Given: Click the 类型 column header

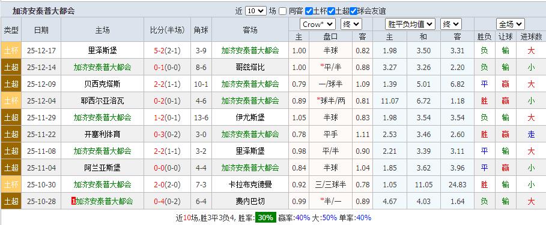Looking at the screenshot, I should point(11,30).
